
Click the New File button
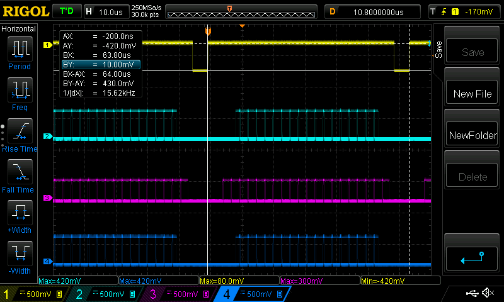[x=472, y=94]
